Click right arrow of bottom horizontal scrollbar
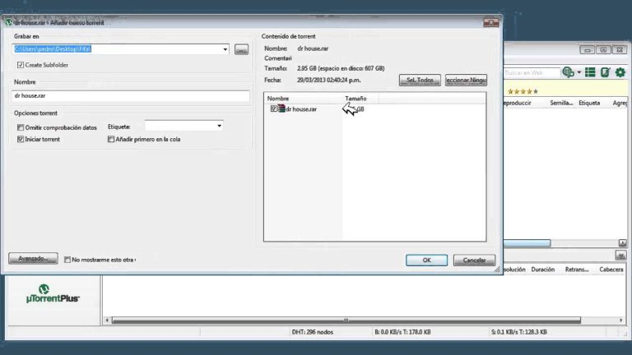The image size is (632, 355). coord(621,320)
